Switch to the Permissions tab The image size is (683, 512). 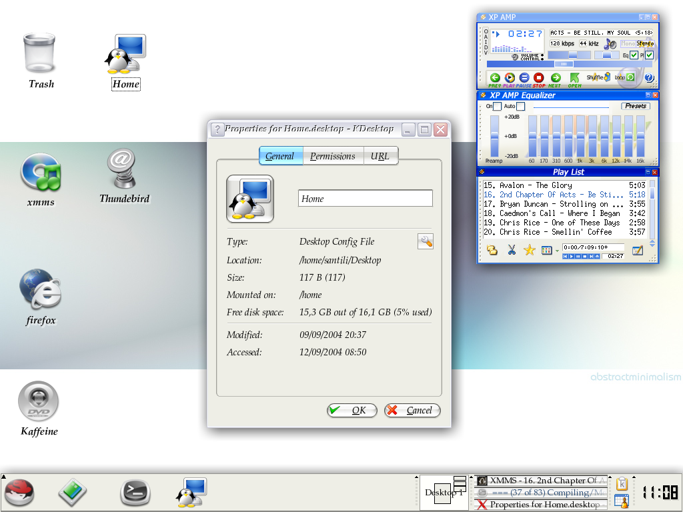coord(333,156)
